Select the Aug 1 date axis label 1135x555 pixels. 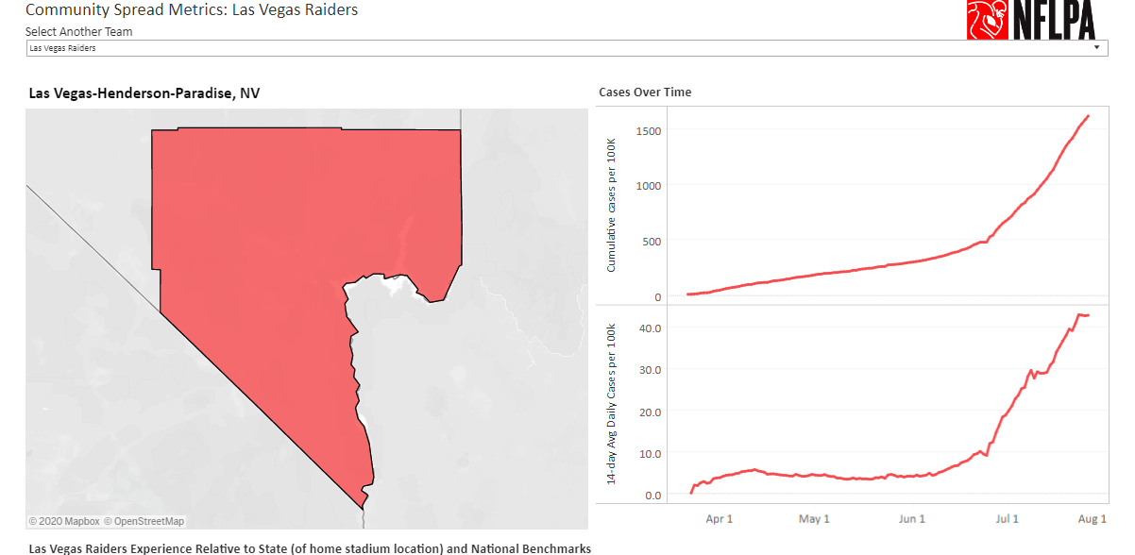point(1092,519)
